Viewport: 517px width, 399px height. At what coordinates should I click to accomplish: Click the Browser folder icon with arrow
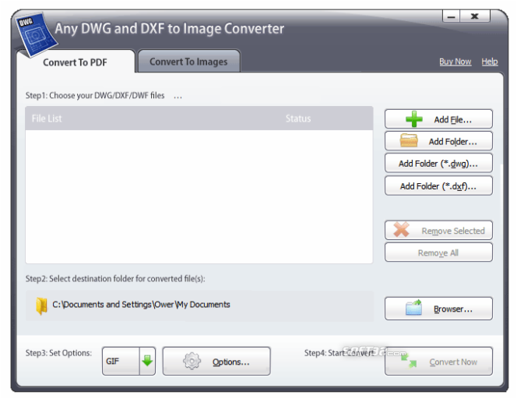click(413, 308)
